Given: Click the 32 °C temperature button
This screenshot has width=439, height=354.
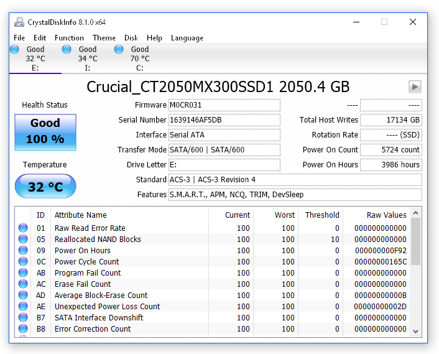Looking at the screenshot, I should tap(45, 187).
